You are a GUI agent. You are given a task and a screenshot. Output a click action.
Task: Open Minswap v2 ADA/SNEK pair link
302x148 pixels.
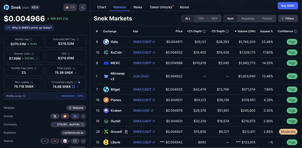[x=141, y=76]
